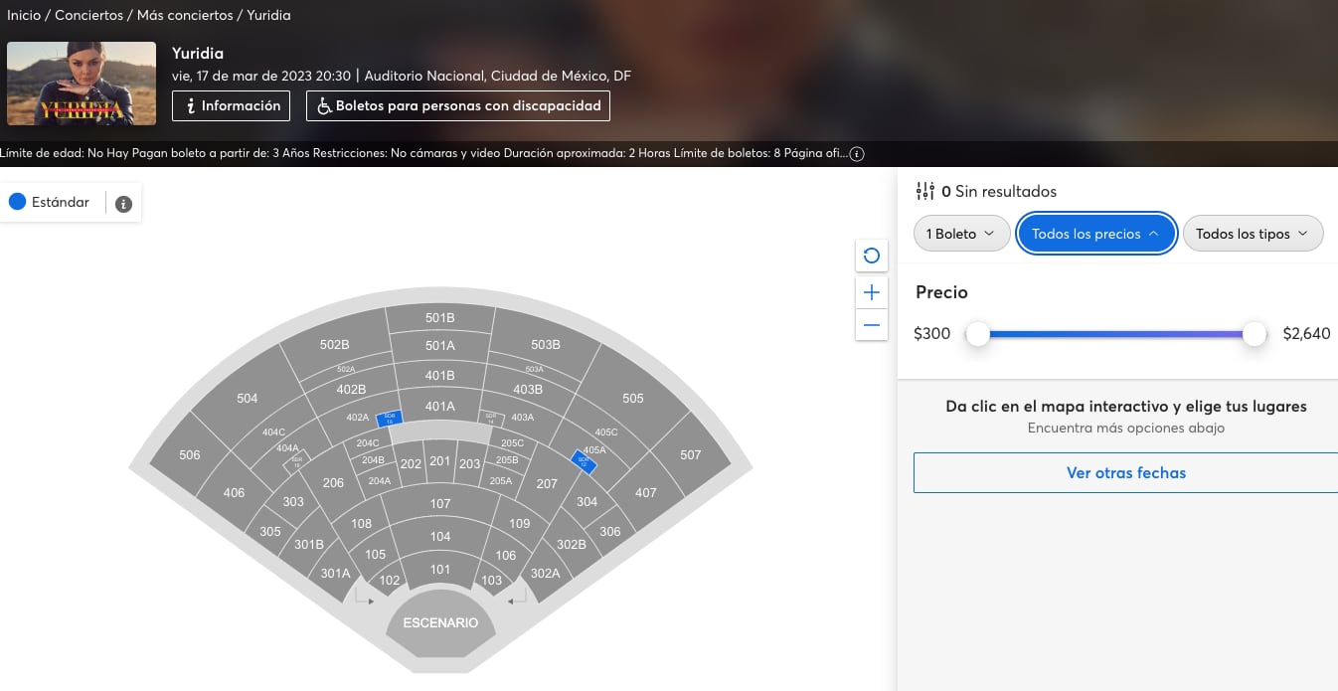Viewport: 1338px width, 691px height.
Task: Open the 1 Boleto dropdown
Action: [x=961, y=233]
